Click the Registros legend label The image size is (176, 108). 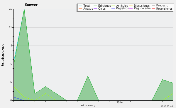pos(122,8)
